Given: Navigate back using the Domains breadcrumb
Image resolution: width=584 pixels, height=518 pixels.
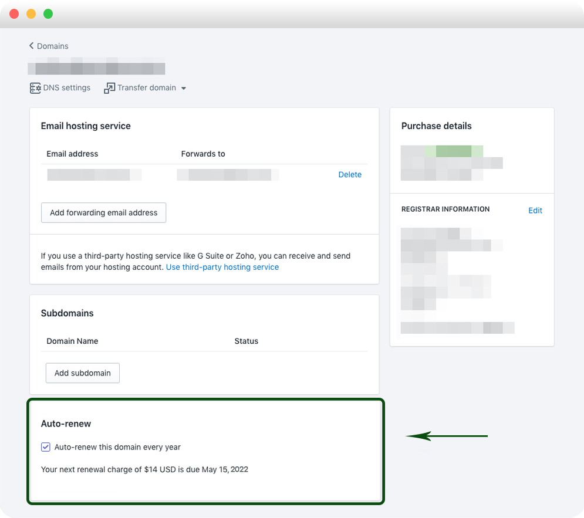Looking at the screenshot, I should click(x=53, y=46).
